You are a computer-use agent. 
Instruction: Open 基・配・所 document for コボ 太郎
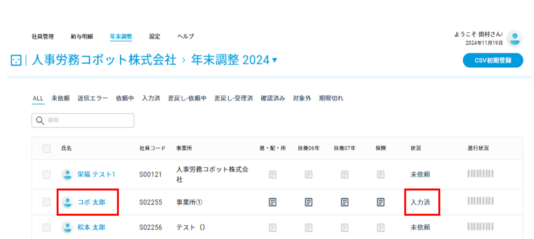273,202
